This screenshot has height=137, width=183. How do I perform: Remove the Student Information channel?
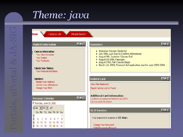pos(84,44)
